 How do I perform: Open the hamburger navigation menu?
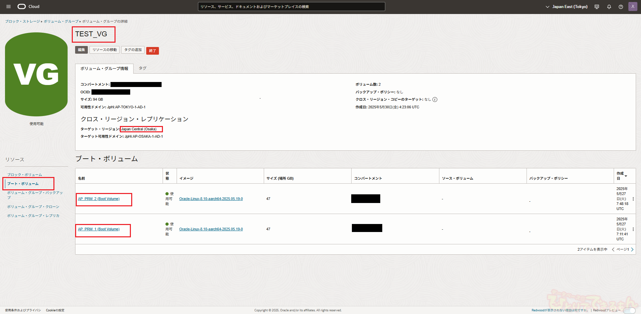pos(9,7)
